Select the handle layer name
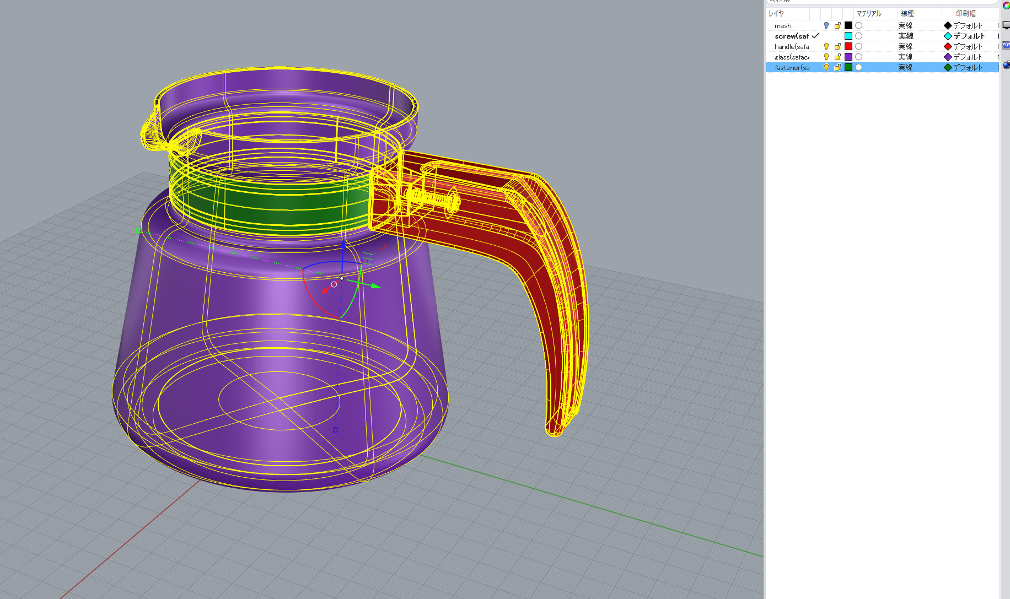This screenshot has height=599, width=1010. (792, 46)
